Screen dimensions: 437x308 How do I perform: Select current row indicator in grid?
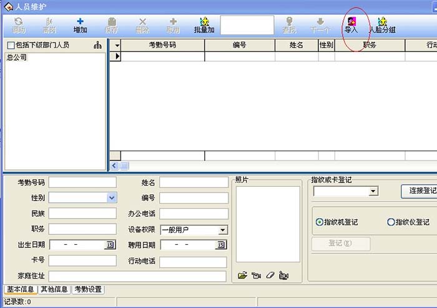pos(115,56)
